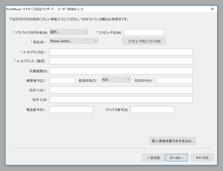Open 個人情報保護方針を見る(V)... button
Screen dimensions: 223x171
tap(172, 141)
